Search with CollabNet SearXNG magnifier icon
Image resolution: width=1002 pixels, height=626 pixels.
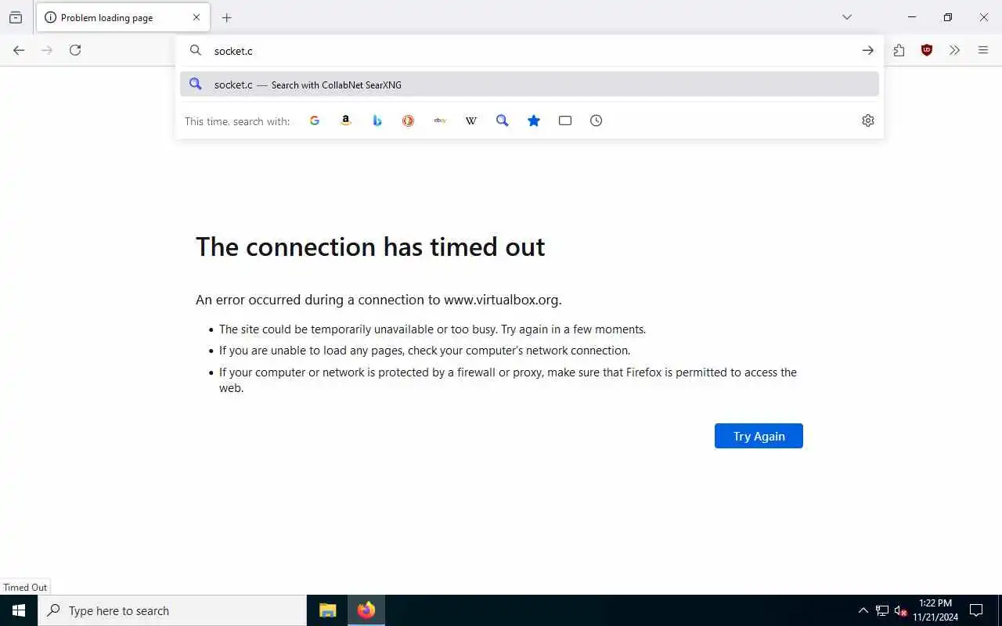(x=503, y=121)
